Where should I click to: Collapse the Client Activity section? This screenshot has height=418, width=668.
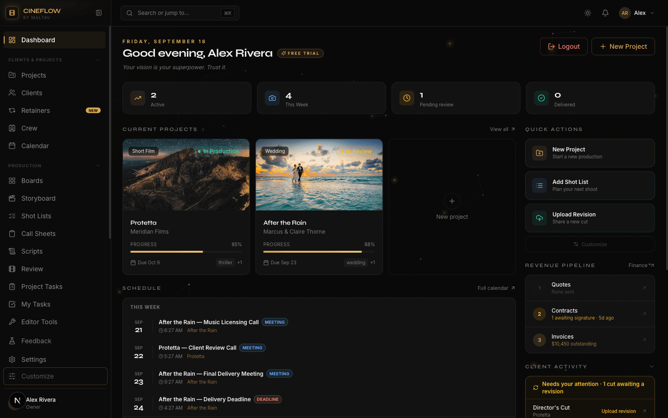652,366
